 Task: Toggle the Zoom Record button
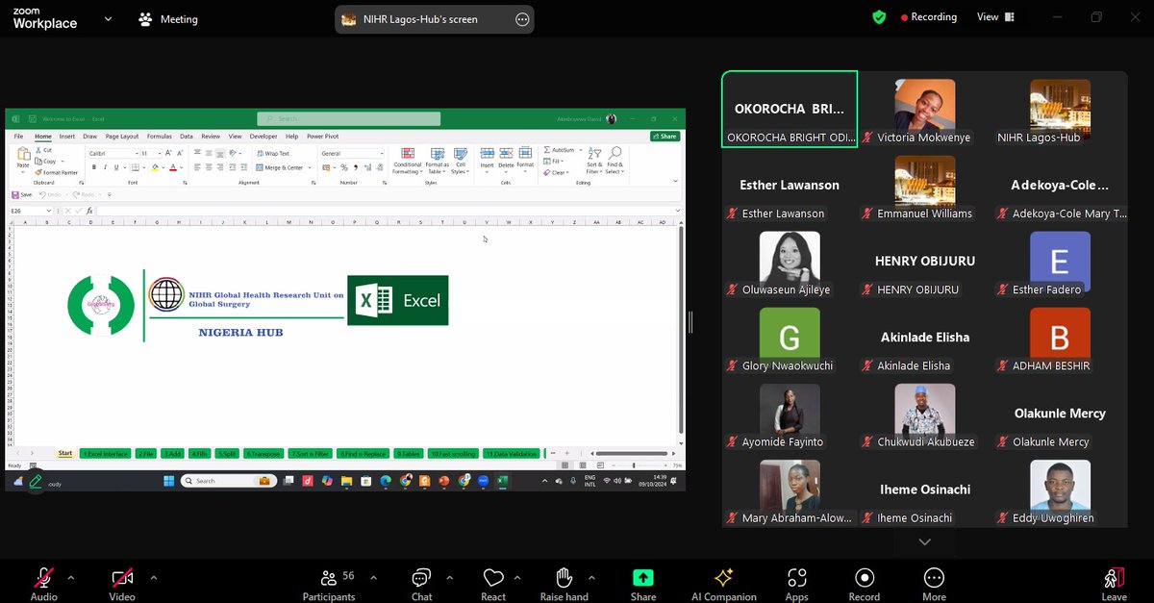pos(864,583)
